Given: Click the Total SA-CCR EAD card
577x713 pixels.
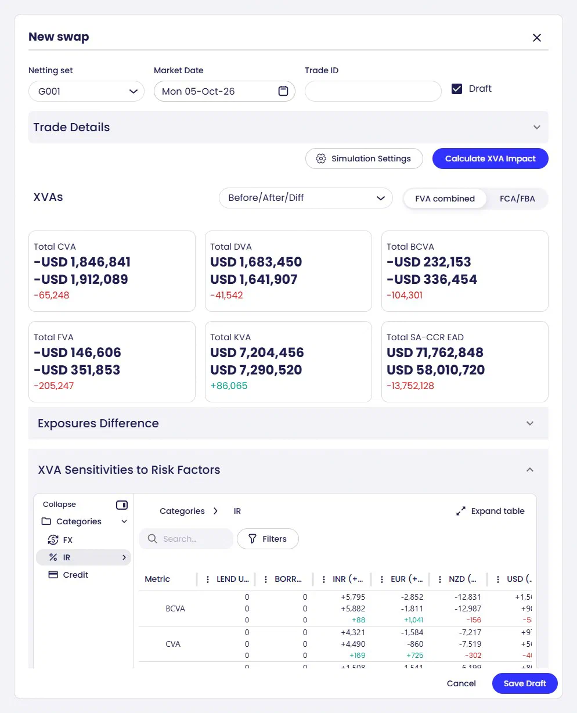Looking at the screenshot, I should (465, 362).
